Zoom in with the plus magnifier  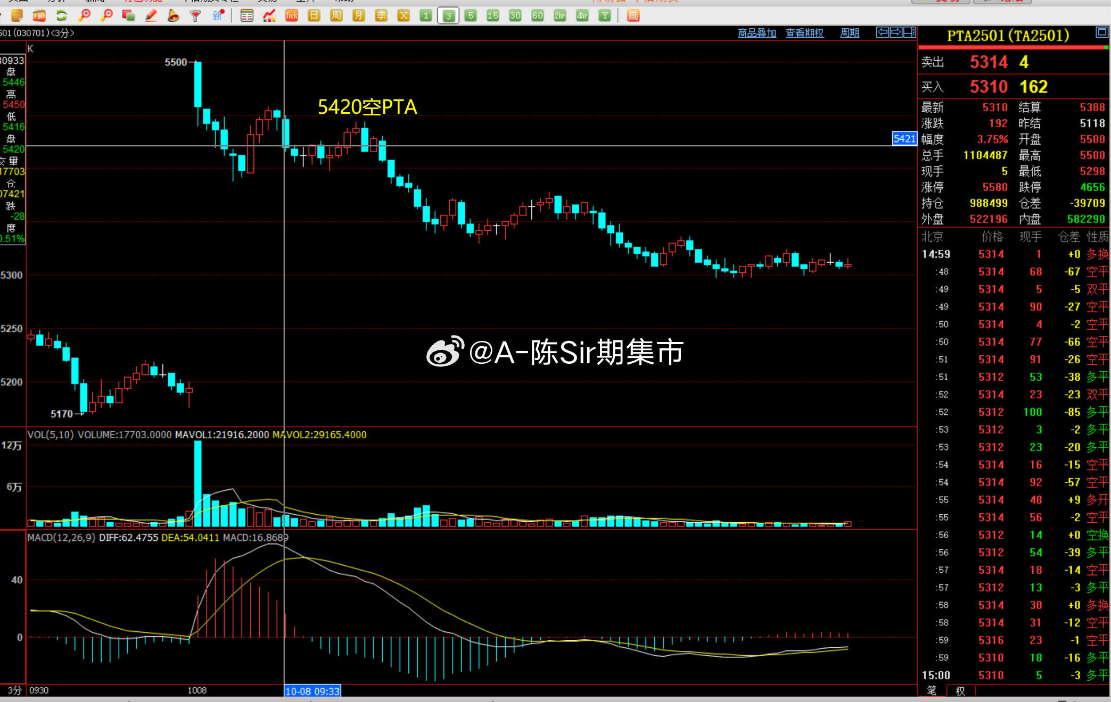(x=84, y=16)
